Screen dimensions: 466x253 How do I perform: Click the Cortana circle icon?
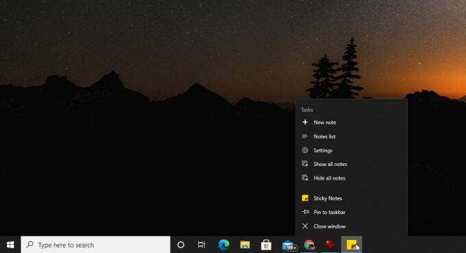pos(181,245)
